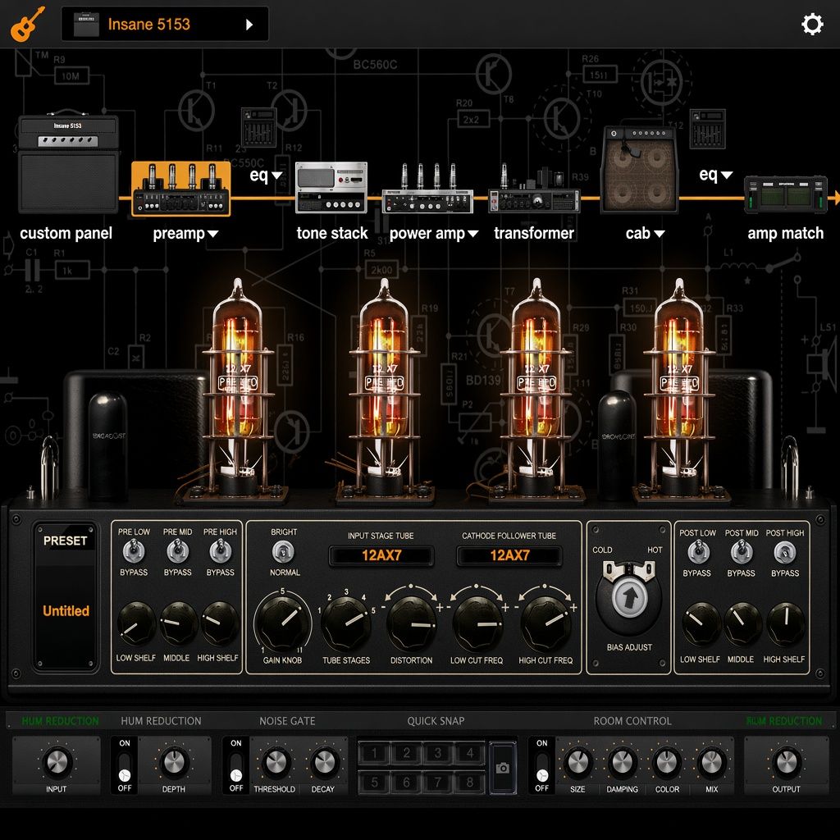Click the Hum Reduction Depth knob
Viewport: 840px width, 840px height.
(174, 762)
